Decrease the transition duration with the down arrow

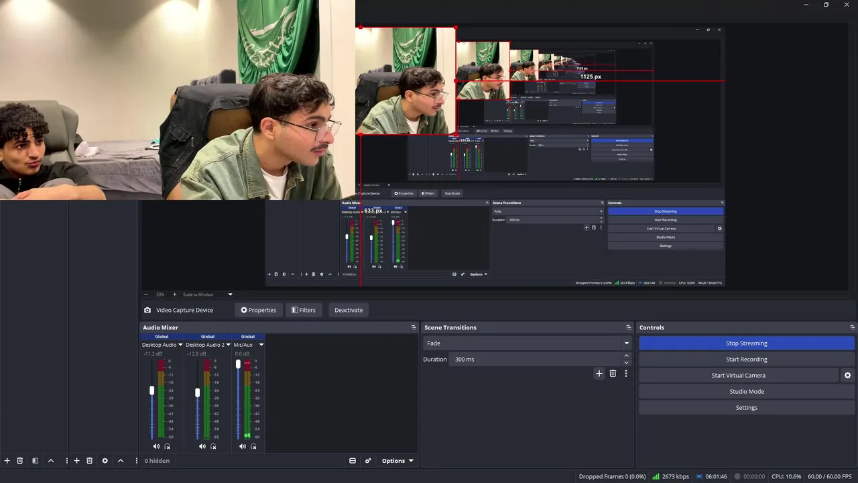[627, 362]
